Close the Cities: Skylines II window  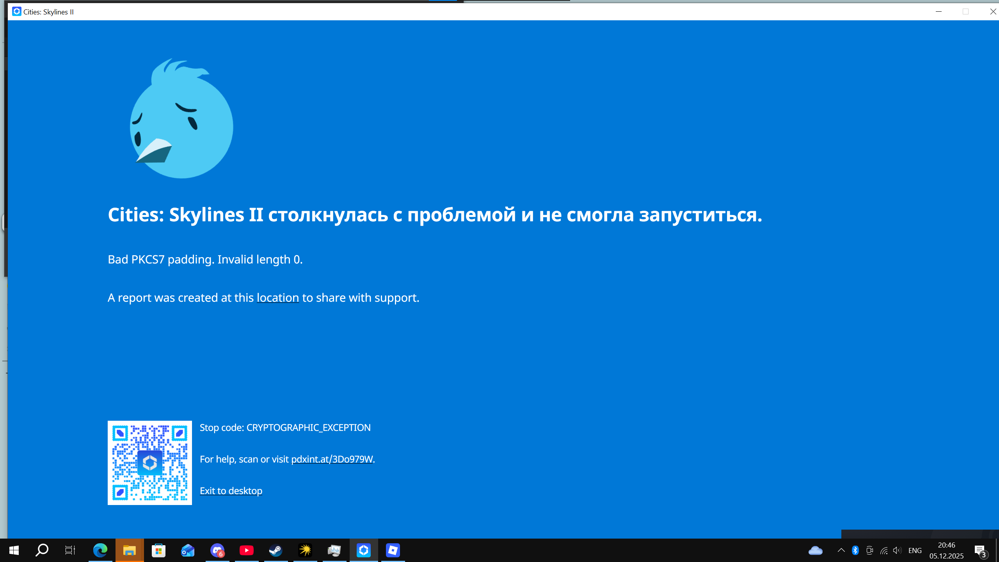tap(993, 12)
